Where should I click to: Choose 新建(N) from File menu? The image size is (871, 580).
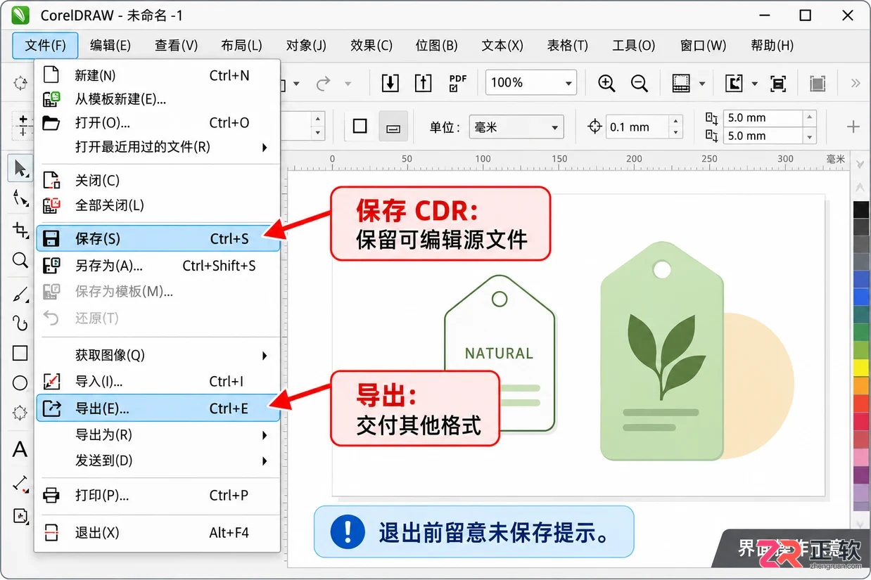point(158,75)
